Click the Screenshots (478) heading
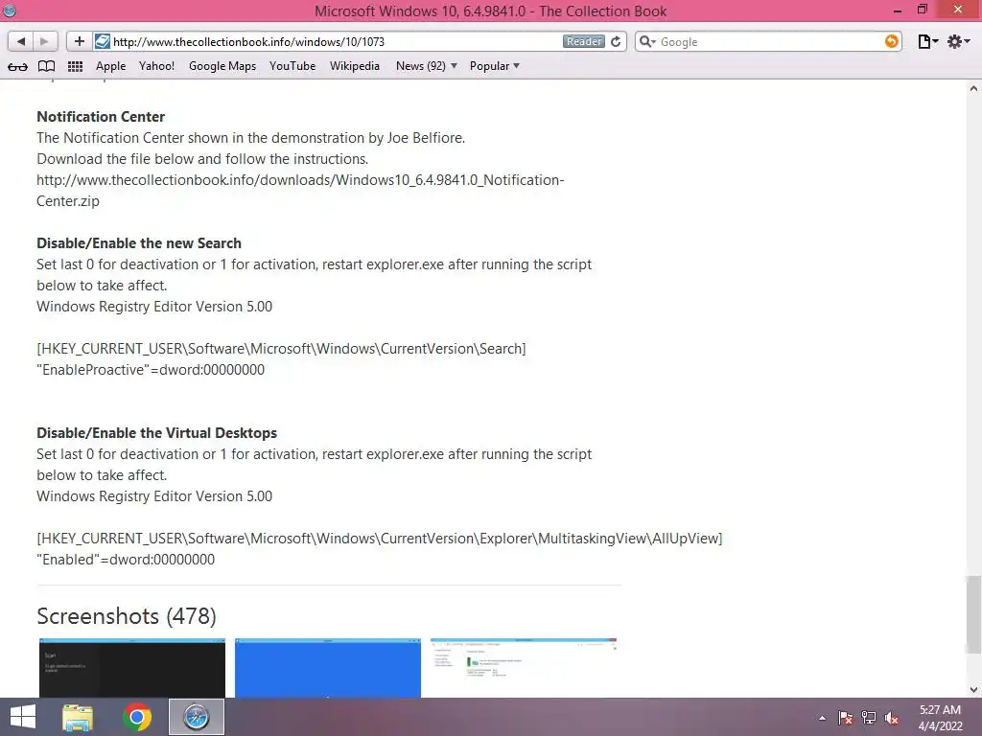Image resolution: width=982 pixels, height=736 pixels. tap(127, 616)
